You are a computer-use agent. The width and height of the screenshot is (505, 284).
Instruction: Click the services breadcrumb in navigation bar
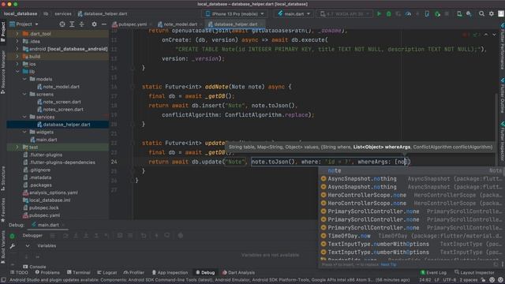pyautogui.click(x=63, y=14)
